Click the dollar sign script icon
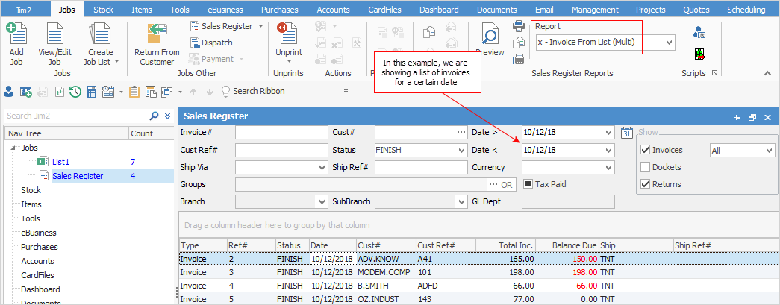The width and height of the screenshot is (780, 305). (700, 54)
